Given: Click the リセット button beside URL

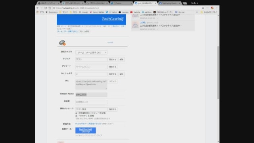Looking at the screenshot, I should pos(113,81).
